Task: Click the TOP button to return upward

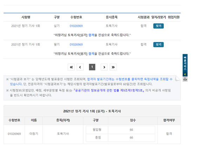Action: [x=185, y=79]
